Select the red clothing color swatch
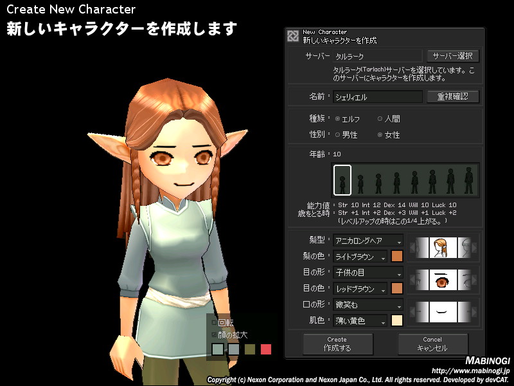The image size is (514, 386). tap(266, 349)
